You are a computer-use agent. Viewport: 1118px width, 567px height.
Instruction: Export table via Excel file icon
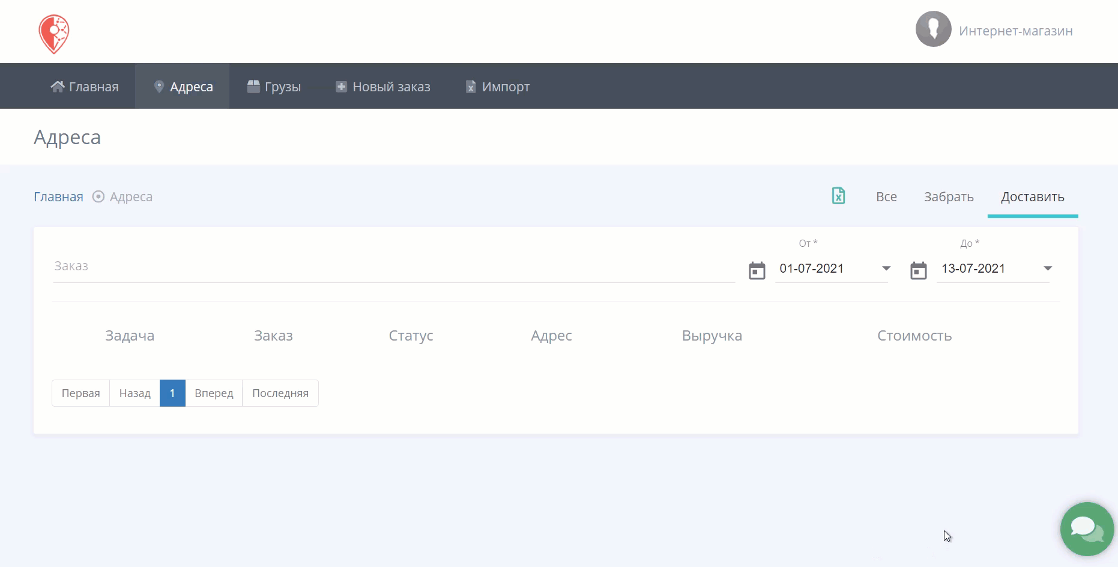click(x=838, y=196)
